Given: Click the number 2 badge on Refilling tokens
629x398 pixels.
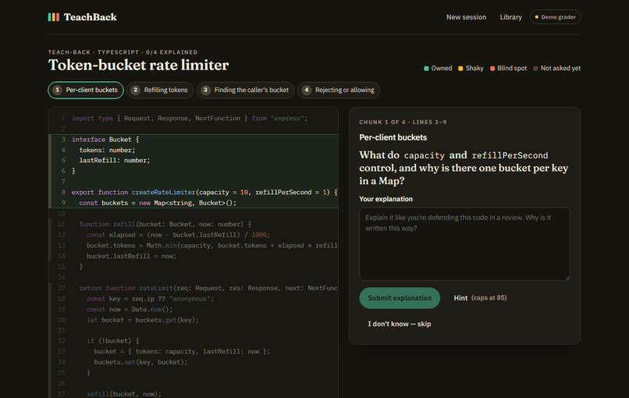Looking at the screenshot, I should (136, 90).
